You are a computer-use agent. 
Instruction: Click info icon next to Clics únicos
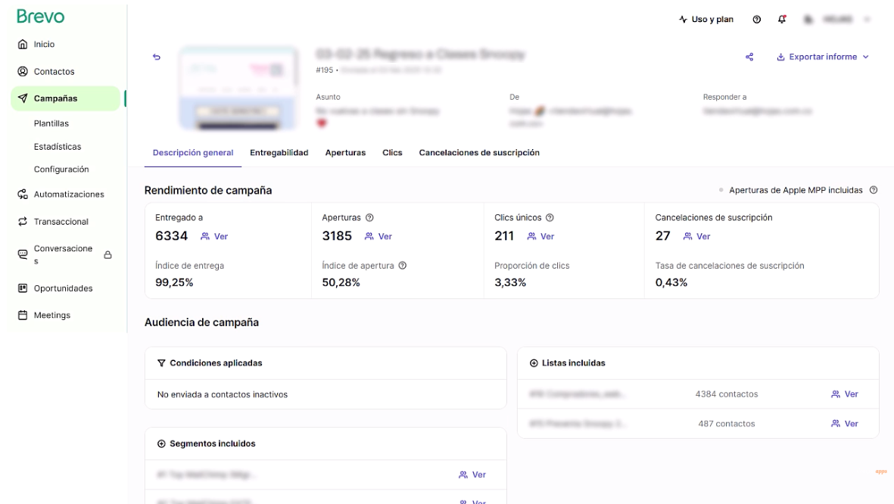(550, 218)
